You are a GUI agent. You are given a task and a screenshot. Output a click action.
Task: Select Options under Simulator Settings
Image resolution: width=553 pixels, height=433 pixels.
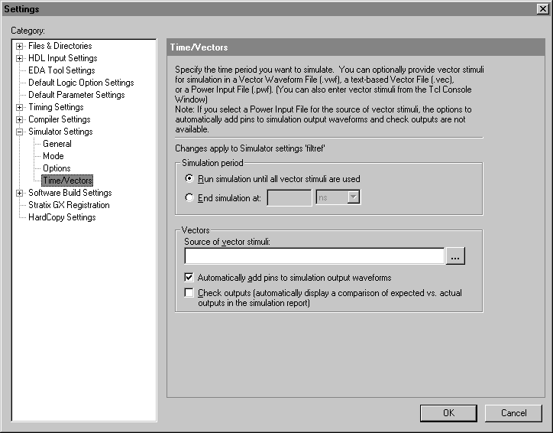[57, 168]
